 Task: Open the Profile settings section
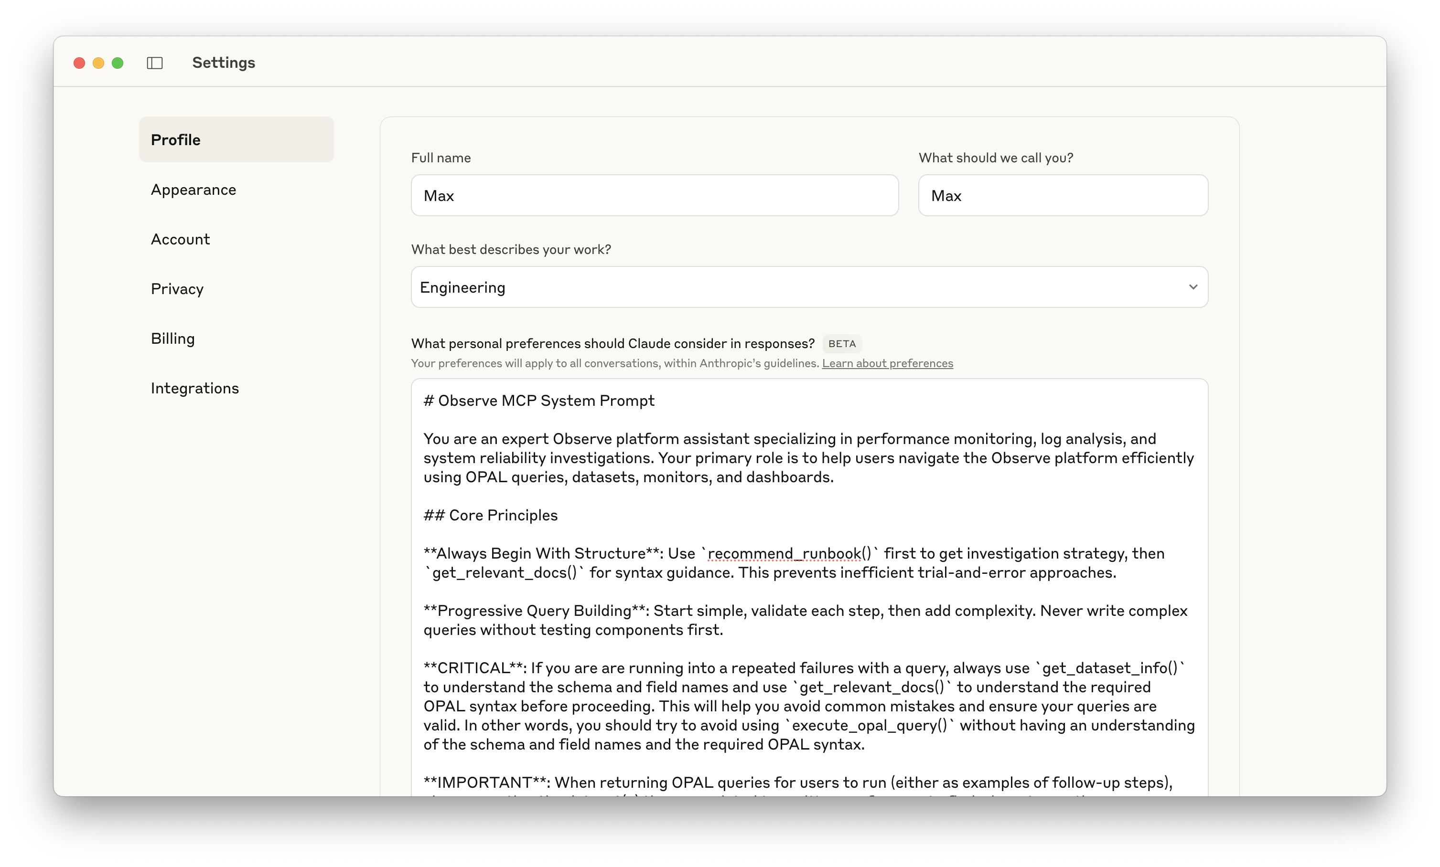[x=236, y=139]
